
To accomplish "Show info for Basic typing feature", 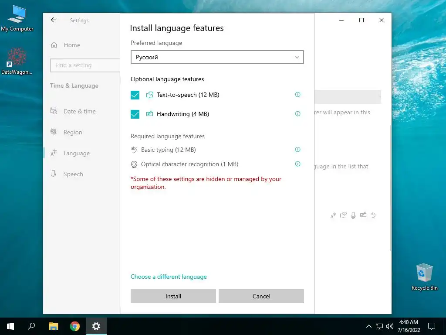I will (297, 150).
